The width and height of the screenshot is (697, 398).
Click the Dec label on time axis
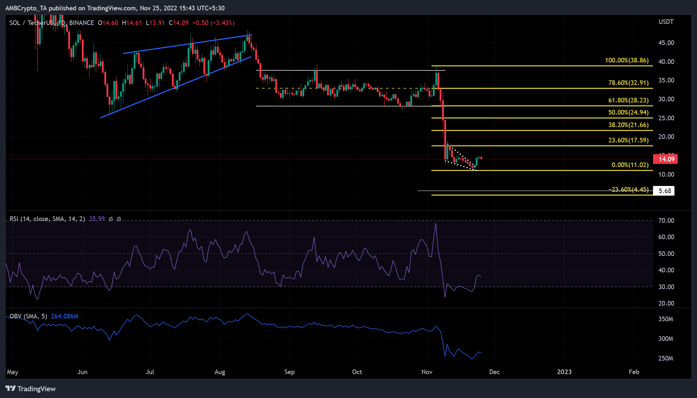point(494,372)
